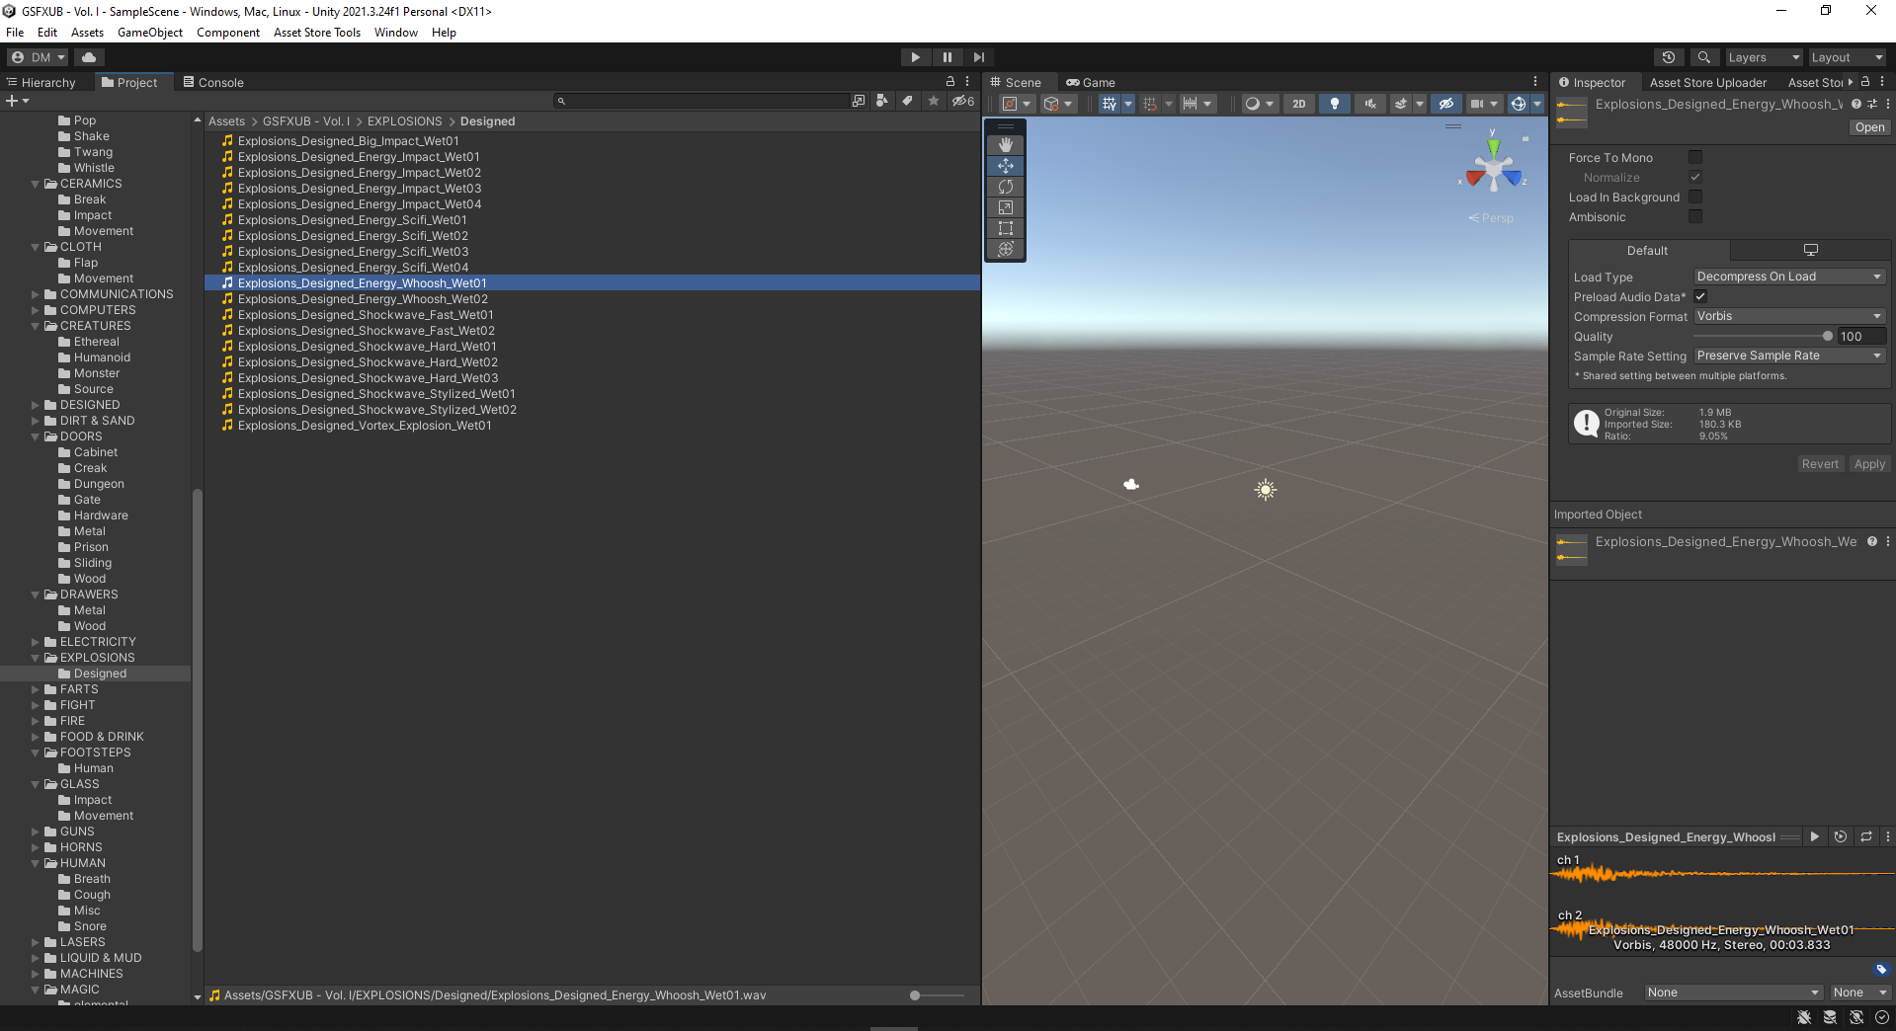Toggle 2D mode in Scene view

[x=1299, y=104]
